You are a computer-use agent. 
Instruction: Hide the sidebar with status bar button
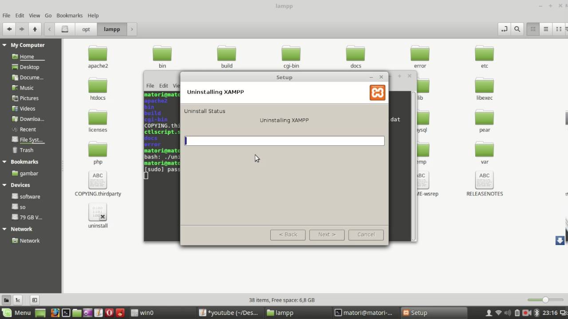(35, 300)
